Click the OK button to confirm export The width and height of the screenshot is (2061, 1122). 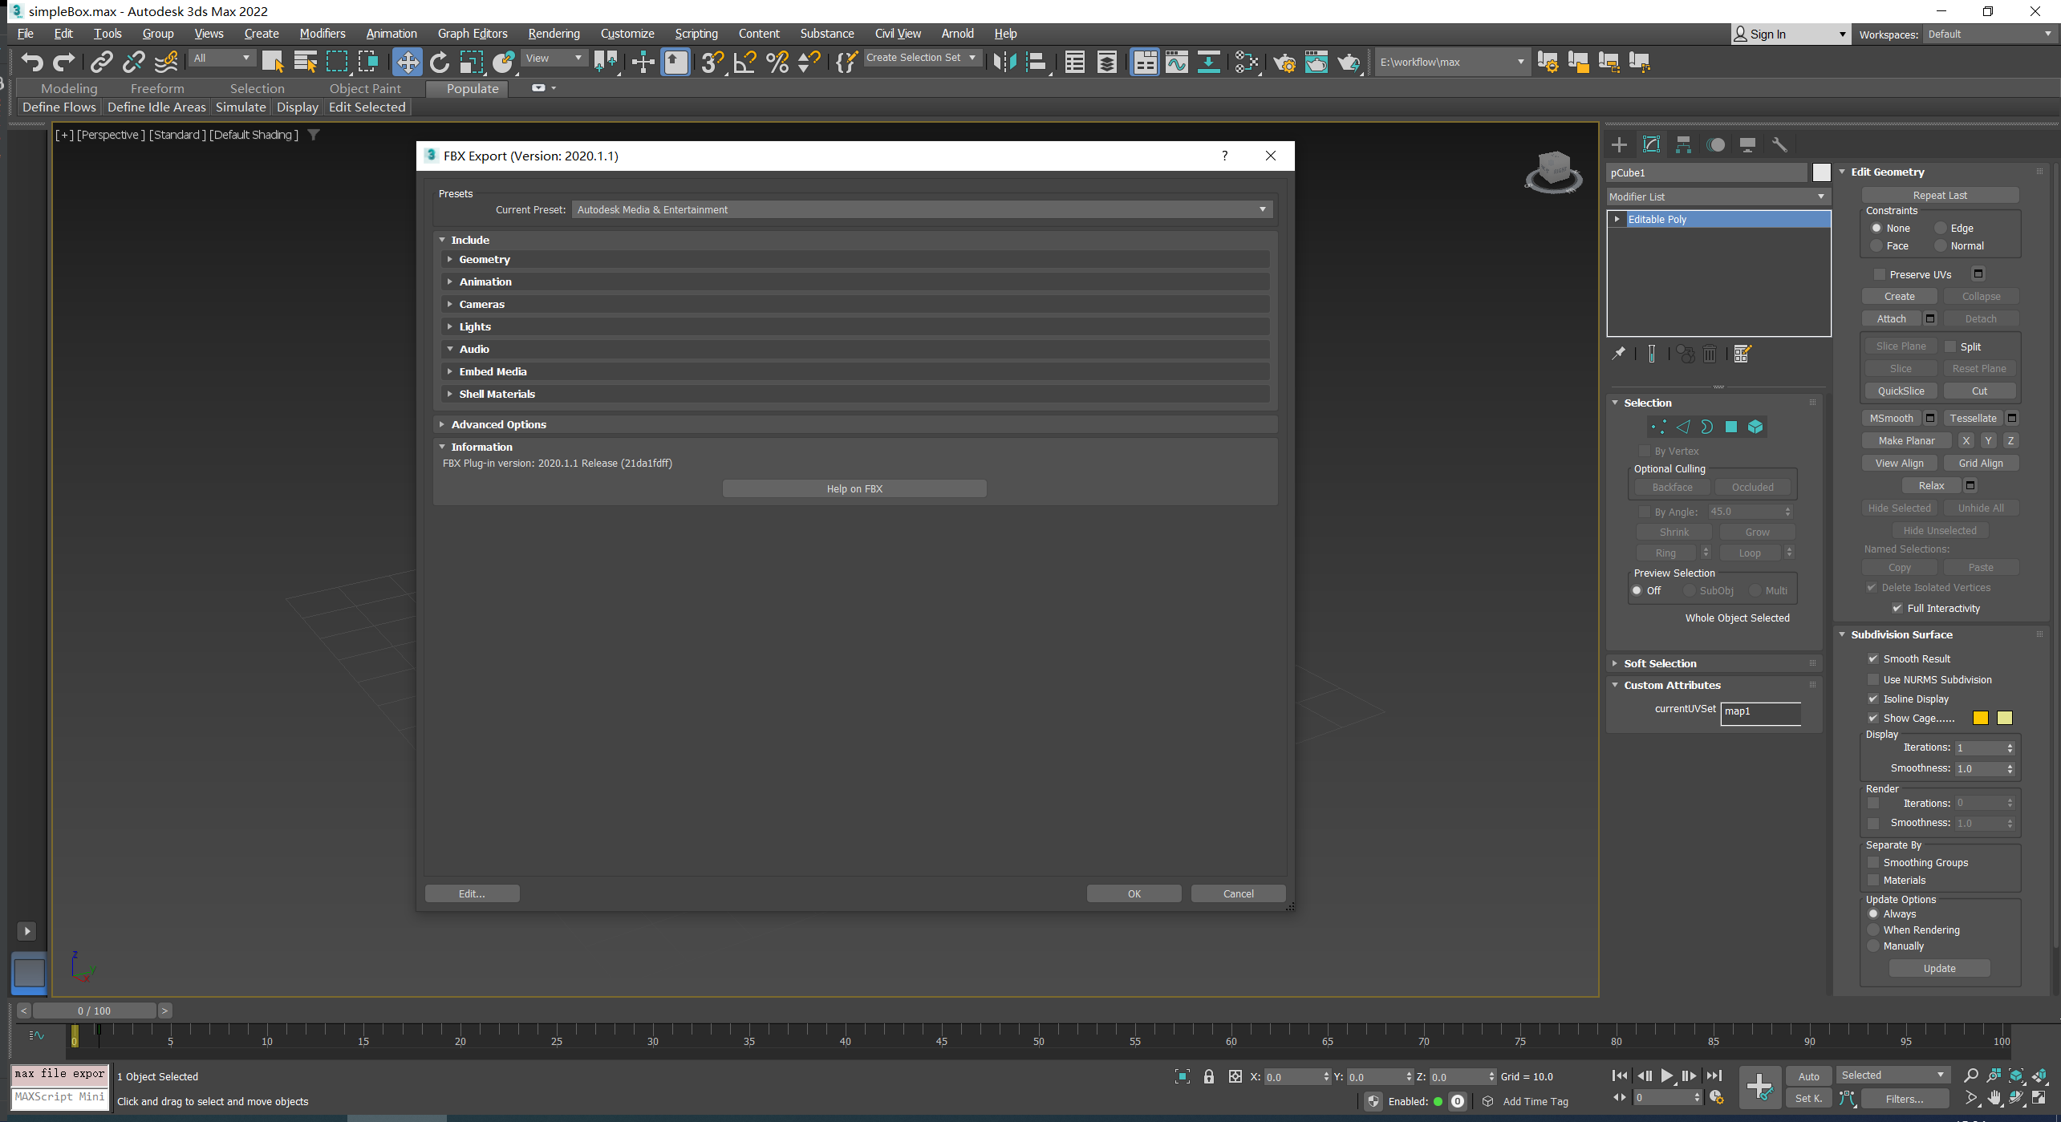(x=1133, y=893)
